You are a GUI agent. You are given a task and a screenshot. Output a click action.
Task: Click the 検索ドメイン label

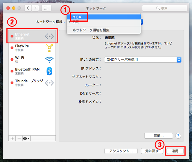pos(90,102)
